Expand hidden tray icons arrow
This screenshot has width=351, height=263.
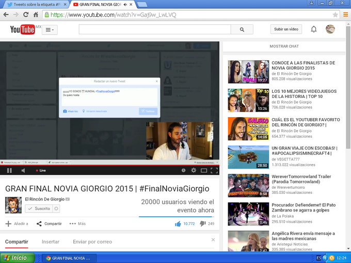[x=325, y=258]
